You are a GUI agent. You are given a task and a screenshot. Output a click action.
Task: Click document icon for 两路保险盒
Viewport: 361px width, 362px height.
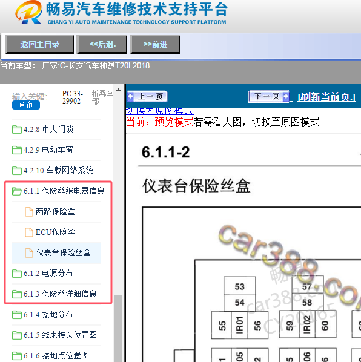tap(29, 212)
